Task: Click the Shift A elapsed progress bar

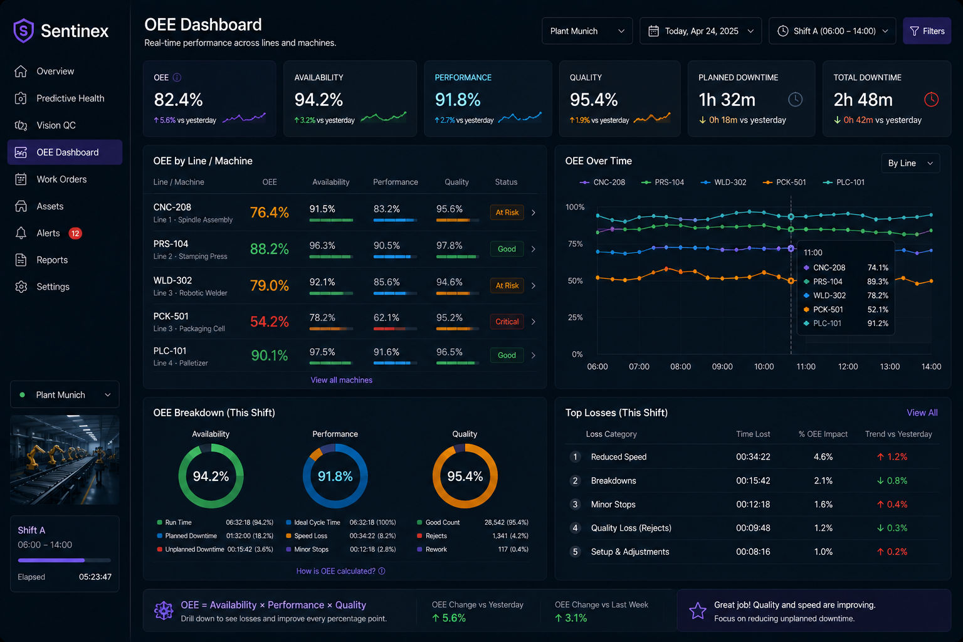Action: point(65,560)
